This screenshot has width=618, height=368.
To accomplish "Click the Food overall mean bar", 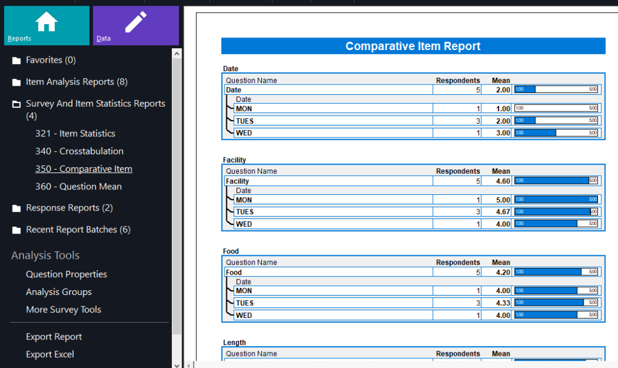I will click(x=556, y=272).
